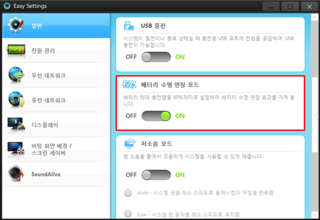The height and width of the screenshot is (220, 320).
Task: Toggle the 저소음 모드 switch on
Action: 156,175
